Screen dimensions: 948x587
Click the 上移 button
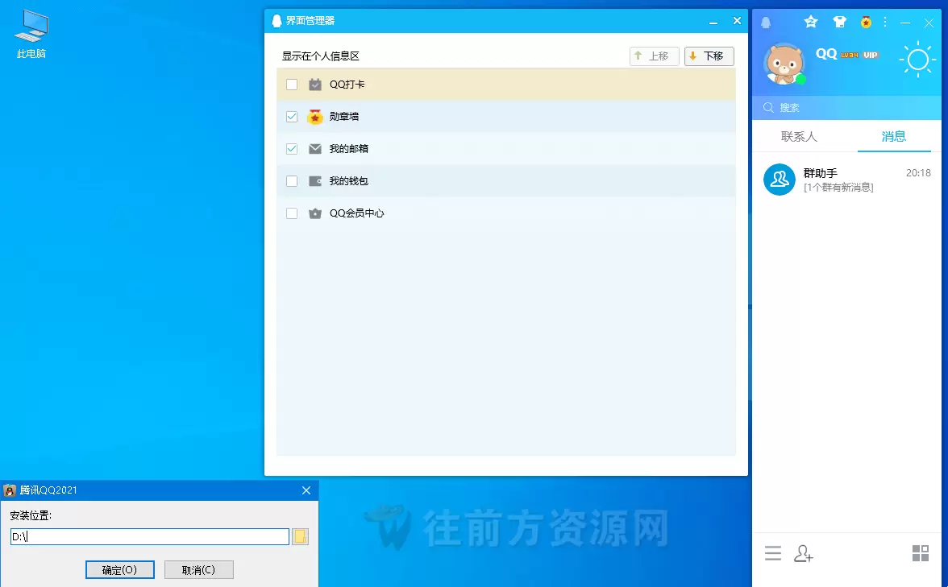click(655, 56)
